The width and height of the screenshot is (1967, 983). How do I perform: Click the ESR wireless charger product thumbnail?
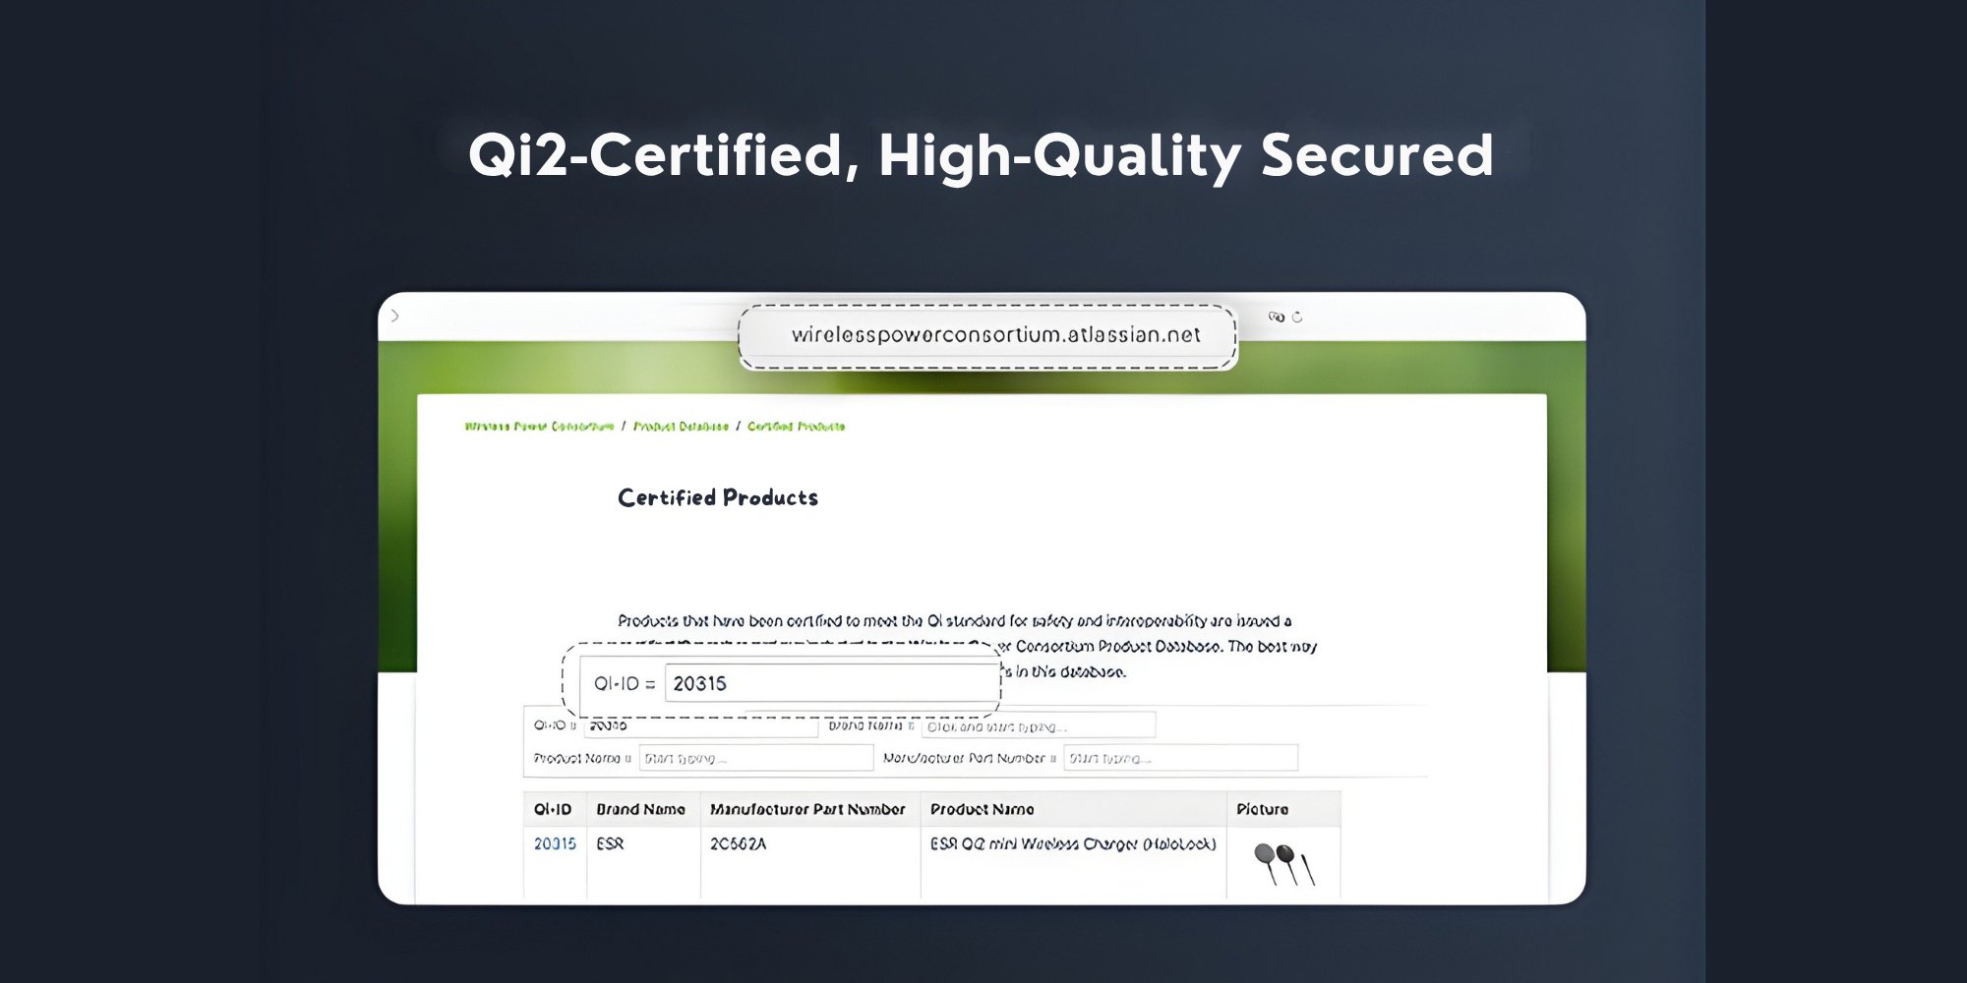coord(1283,863)
